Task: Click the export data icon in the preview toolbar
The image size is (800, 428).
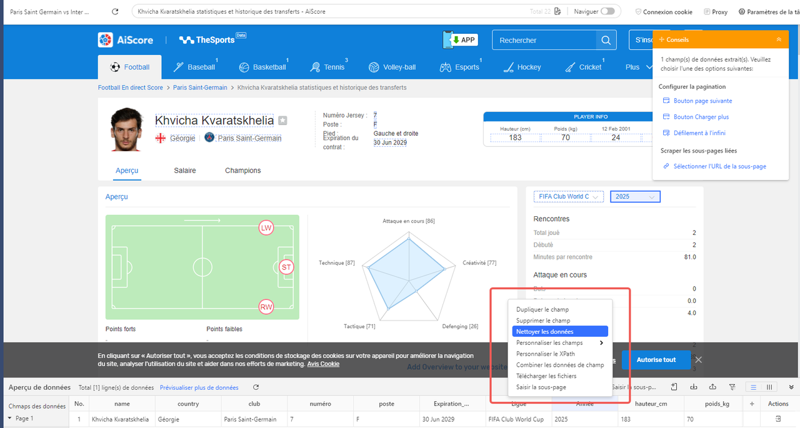Action: click(713, 387)
